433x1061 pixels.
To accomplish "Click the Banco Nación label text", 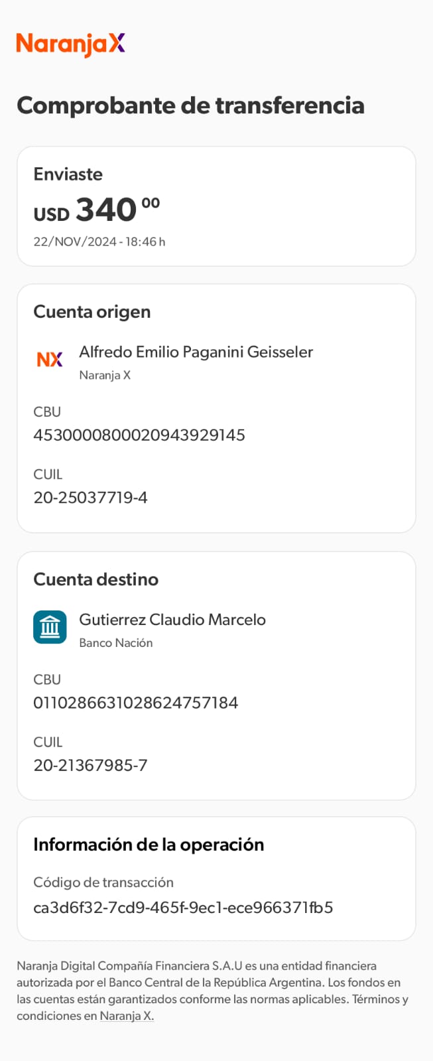I will (116, 643).
